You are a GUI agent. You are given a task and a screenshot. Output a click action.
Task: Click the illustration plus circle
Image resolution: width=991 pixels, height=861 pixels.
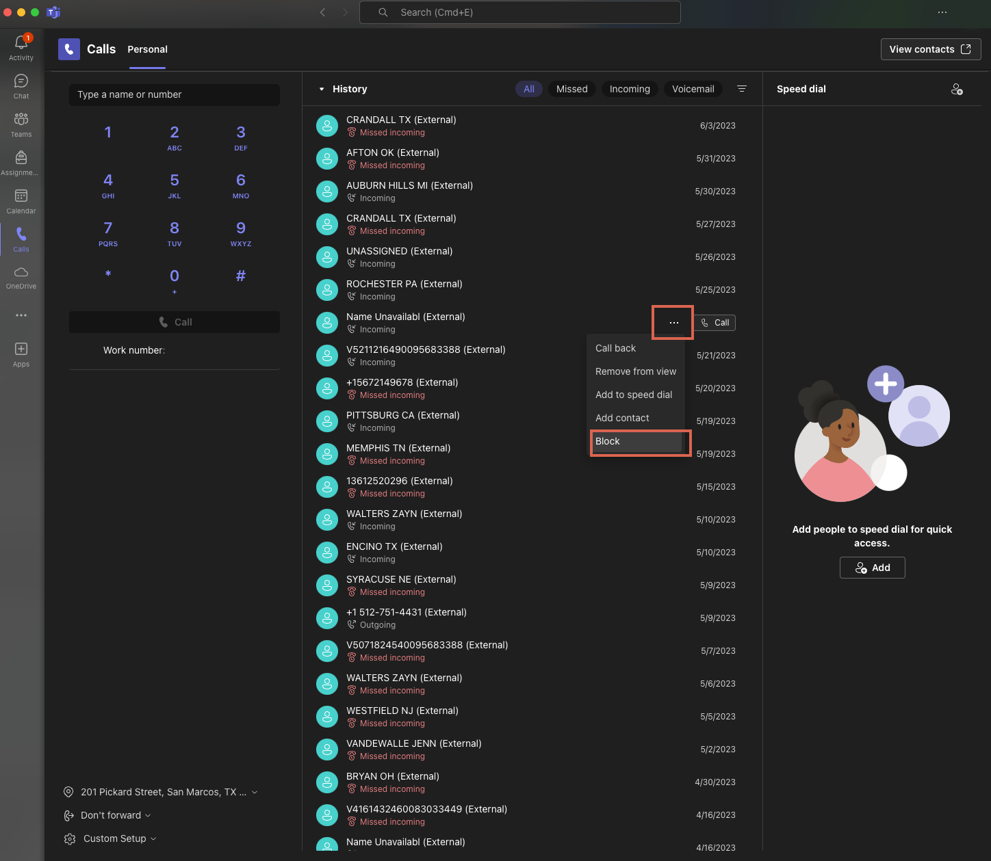click(x=886, y=384)
